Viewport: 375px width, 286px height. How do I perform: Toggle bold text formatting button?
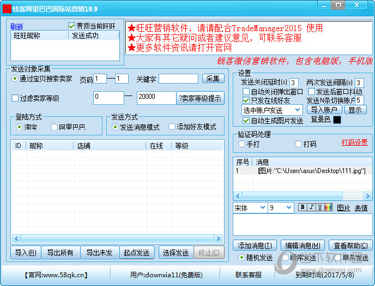tap(303, 207)
